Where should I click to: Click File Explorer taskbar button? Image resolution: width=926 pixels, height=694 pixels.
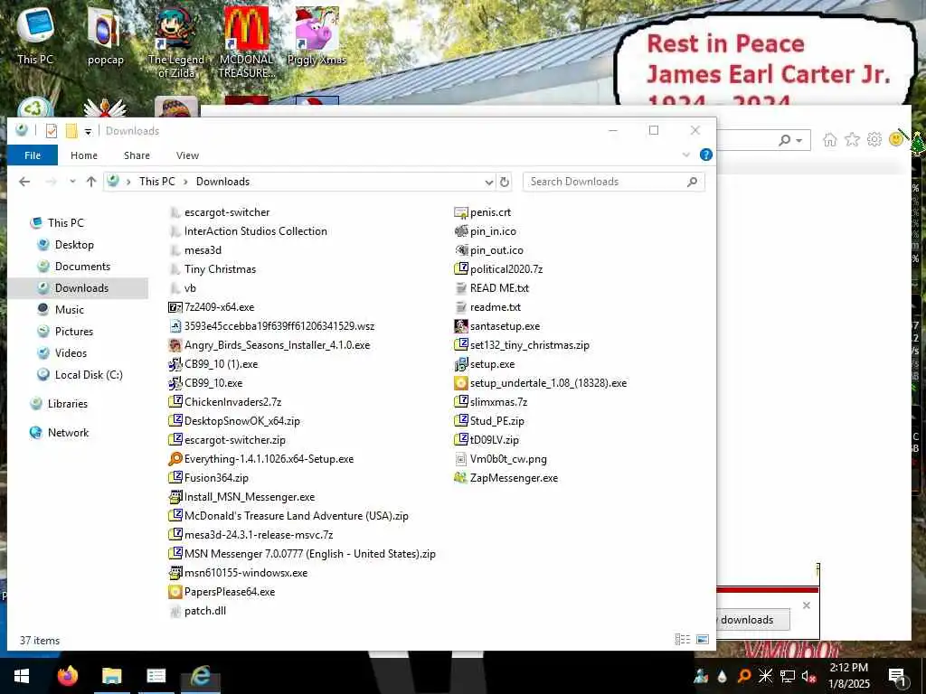111,676
